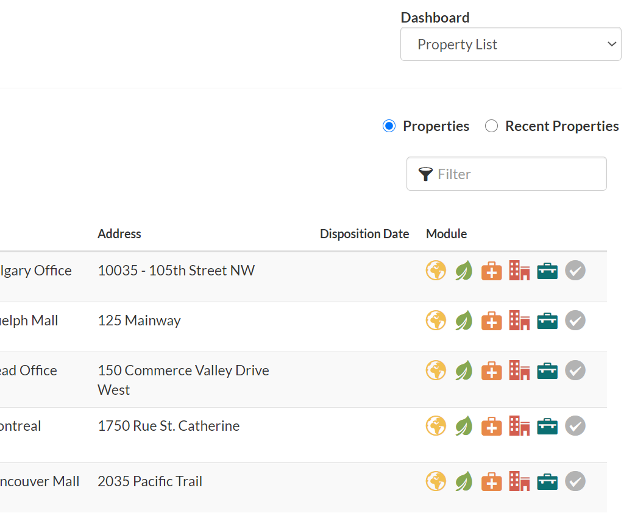
Task: Open briefcase module for 1750 Rue St. Catherine
Action: (547, 426)
